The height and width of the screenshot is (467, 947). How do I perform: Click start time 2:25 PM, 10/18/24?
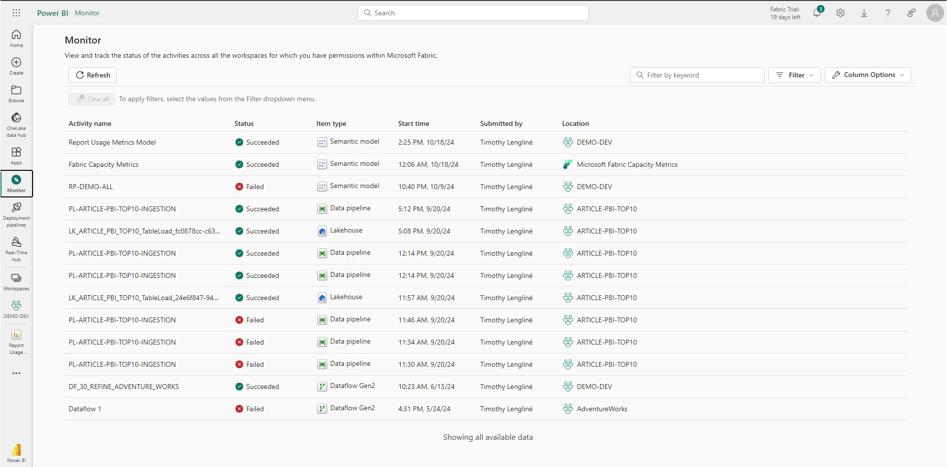(x=426, y=142)
